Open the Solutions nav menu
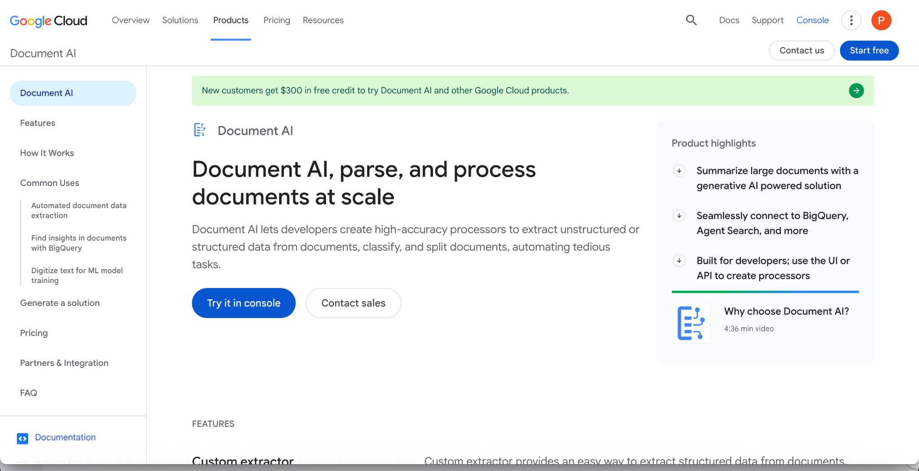 (x=180, y=20)
